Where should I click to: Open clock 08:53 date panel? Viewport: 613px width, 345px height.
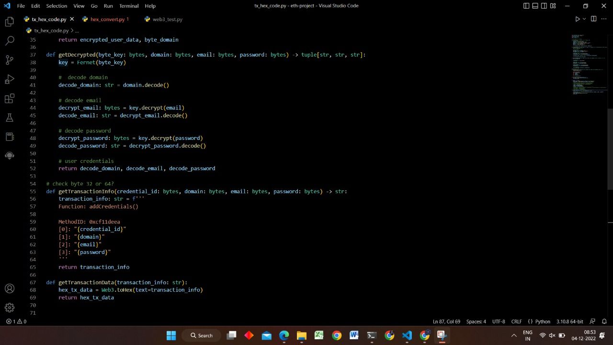click(583, 335)
